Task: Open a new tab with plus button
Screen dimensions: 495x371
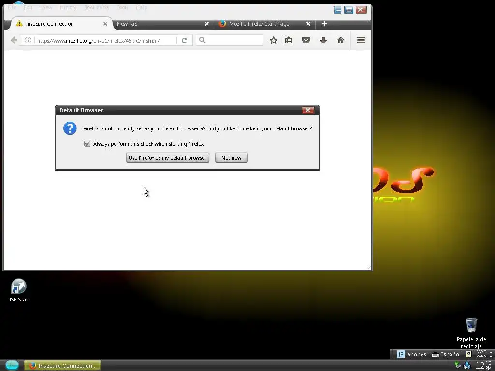Action: pos(324,24)
